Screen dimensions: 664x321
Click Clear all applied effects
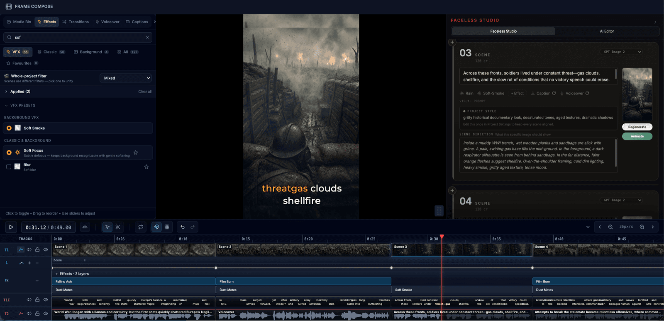point(145,92)
